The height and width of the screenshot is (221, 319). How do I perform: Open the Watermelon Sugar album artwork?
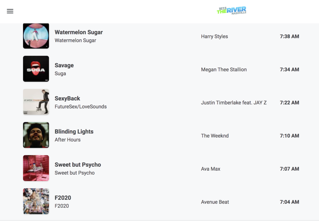click(x=36, y=36)
